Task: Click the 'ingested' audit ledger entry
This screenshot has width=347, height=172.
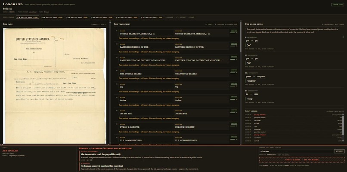Action: coord(294,129)
